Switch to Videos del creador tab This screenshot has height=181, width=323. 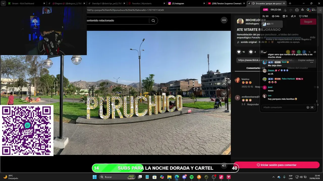[297, 68]
